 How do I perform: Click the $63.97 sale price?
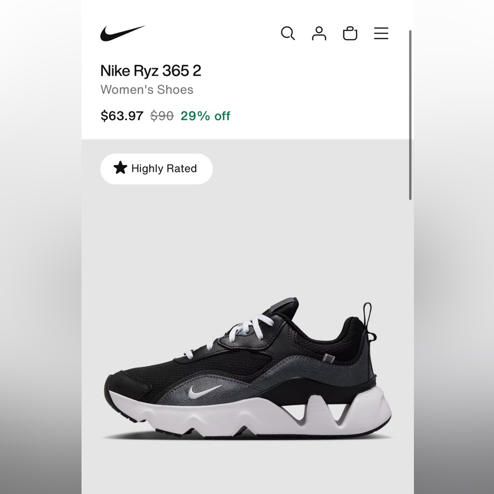click(x=122, y=116)
